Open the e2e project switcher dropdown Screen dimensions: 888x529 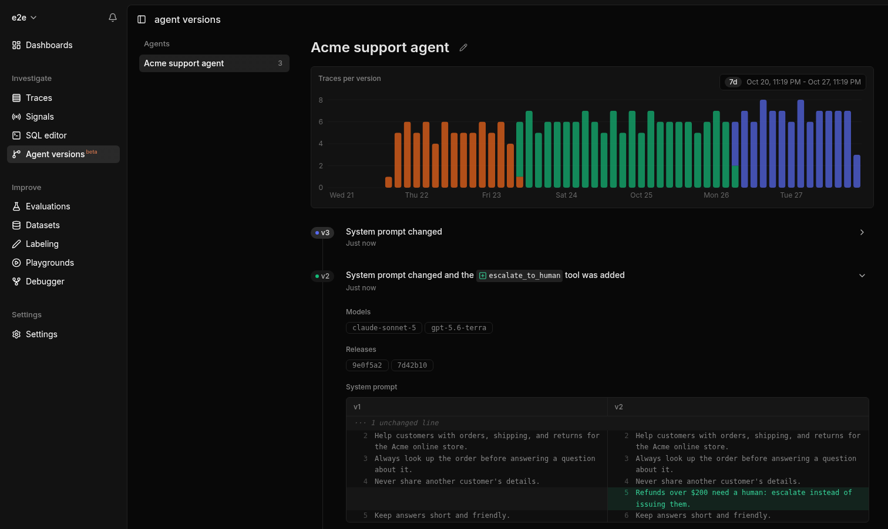[x=24, y=18]
